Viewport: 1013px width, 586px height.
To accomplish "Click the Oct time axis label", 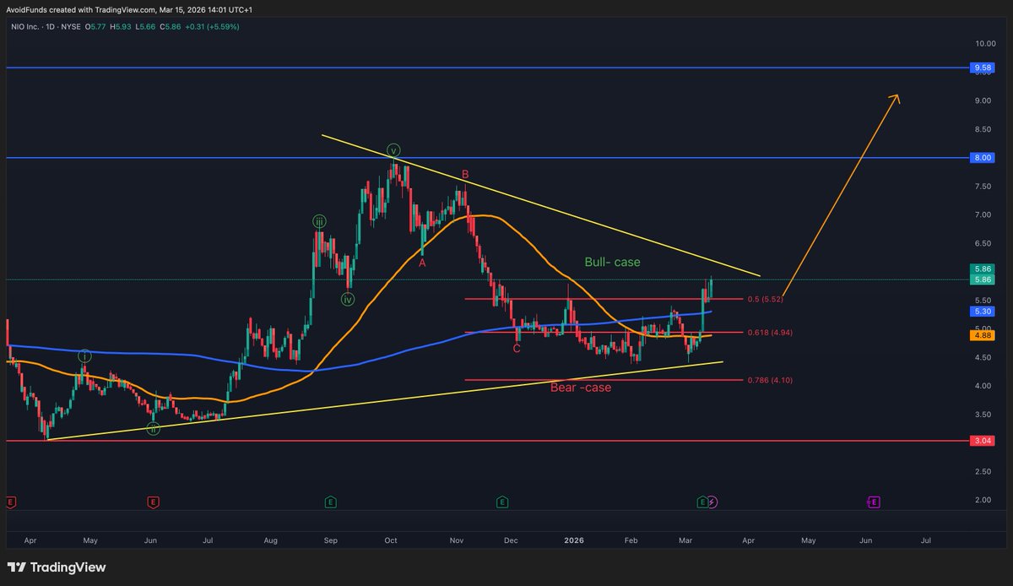I will coord(391,539).
